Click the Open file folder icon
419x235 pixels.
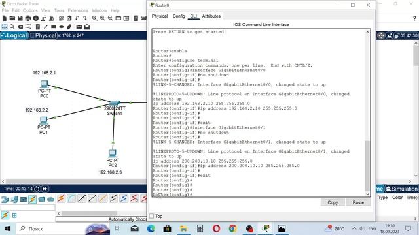point(12,18)
